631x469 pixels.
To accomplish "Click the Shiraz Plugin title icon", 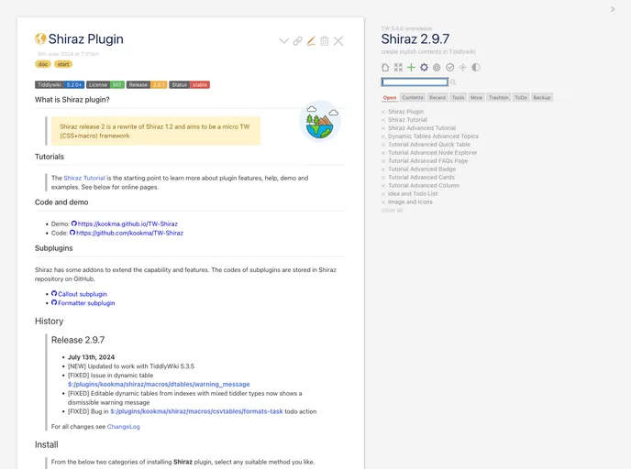I will (40, 39).
